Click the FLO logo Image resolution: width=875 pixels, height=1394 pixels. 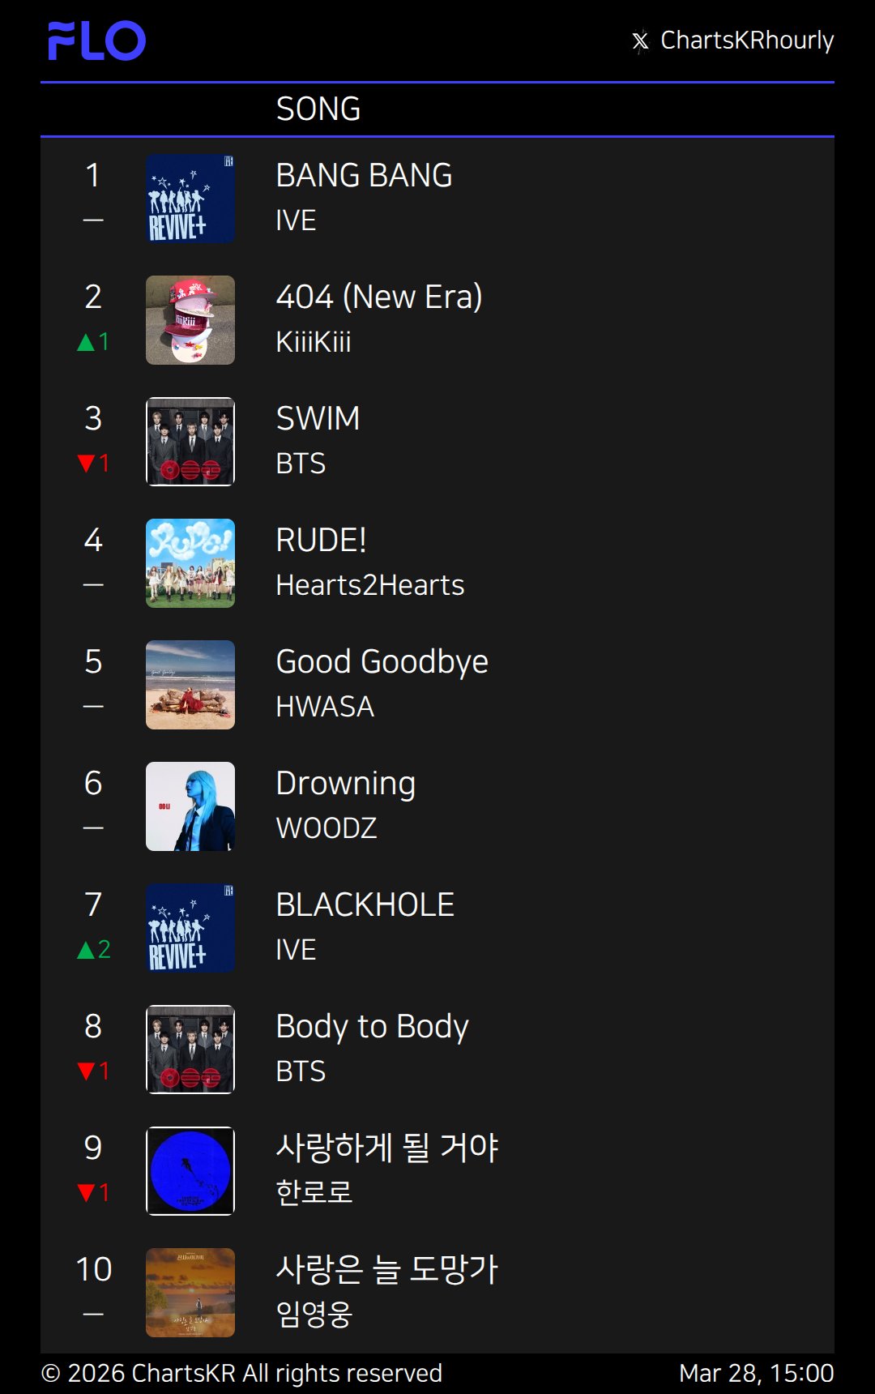click(96, 41)
